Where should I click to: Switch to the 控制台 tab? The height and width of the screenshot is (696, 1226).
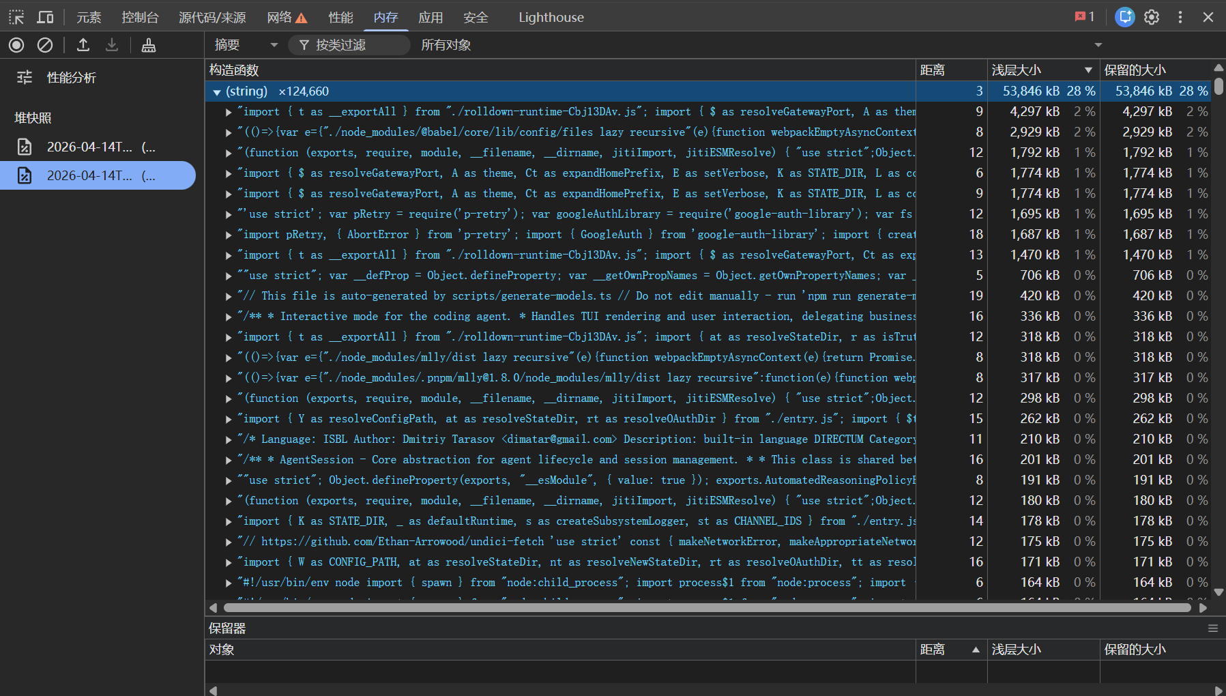click(140, 17)
